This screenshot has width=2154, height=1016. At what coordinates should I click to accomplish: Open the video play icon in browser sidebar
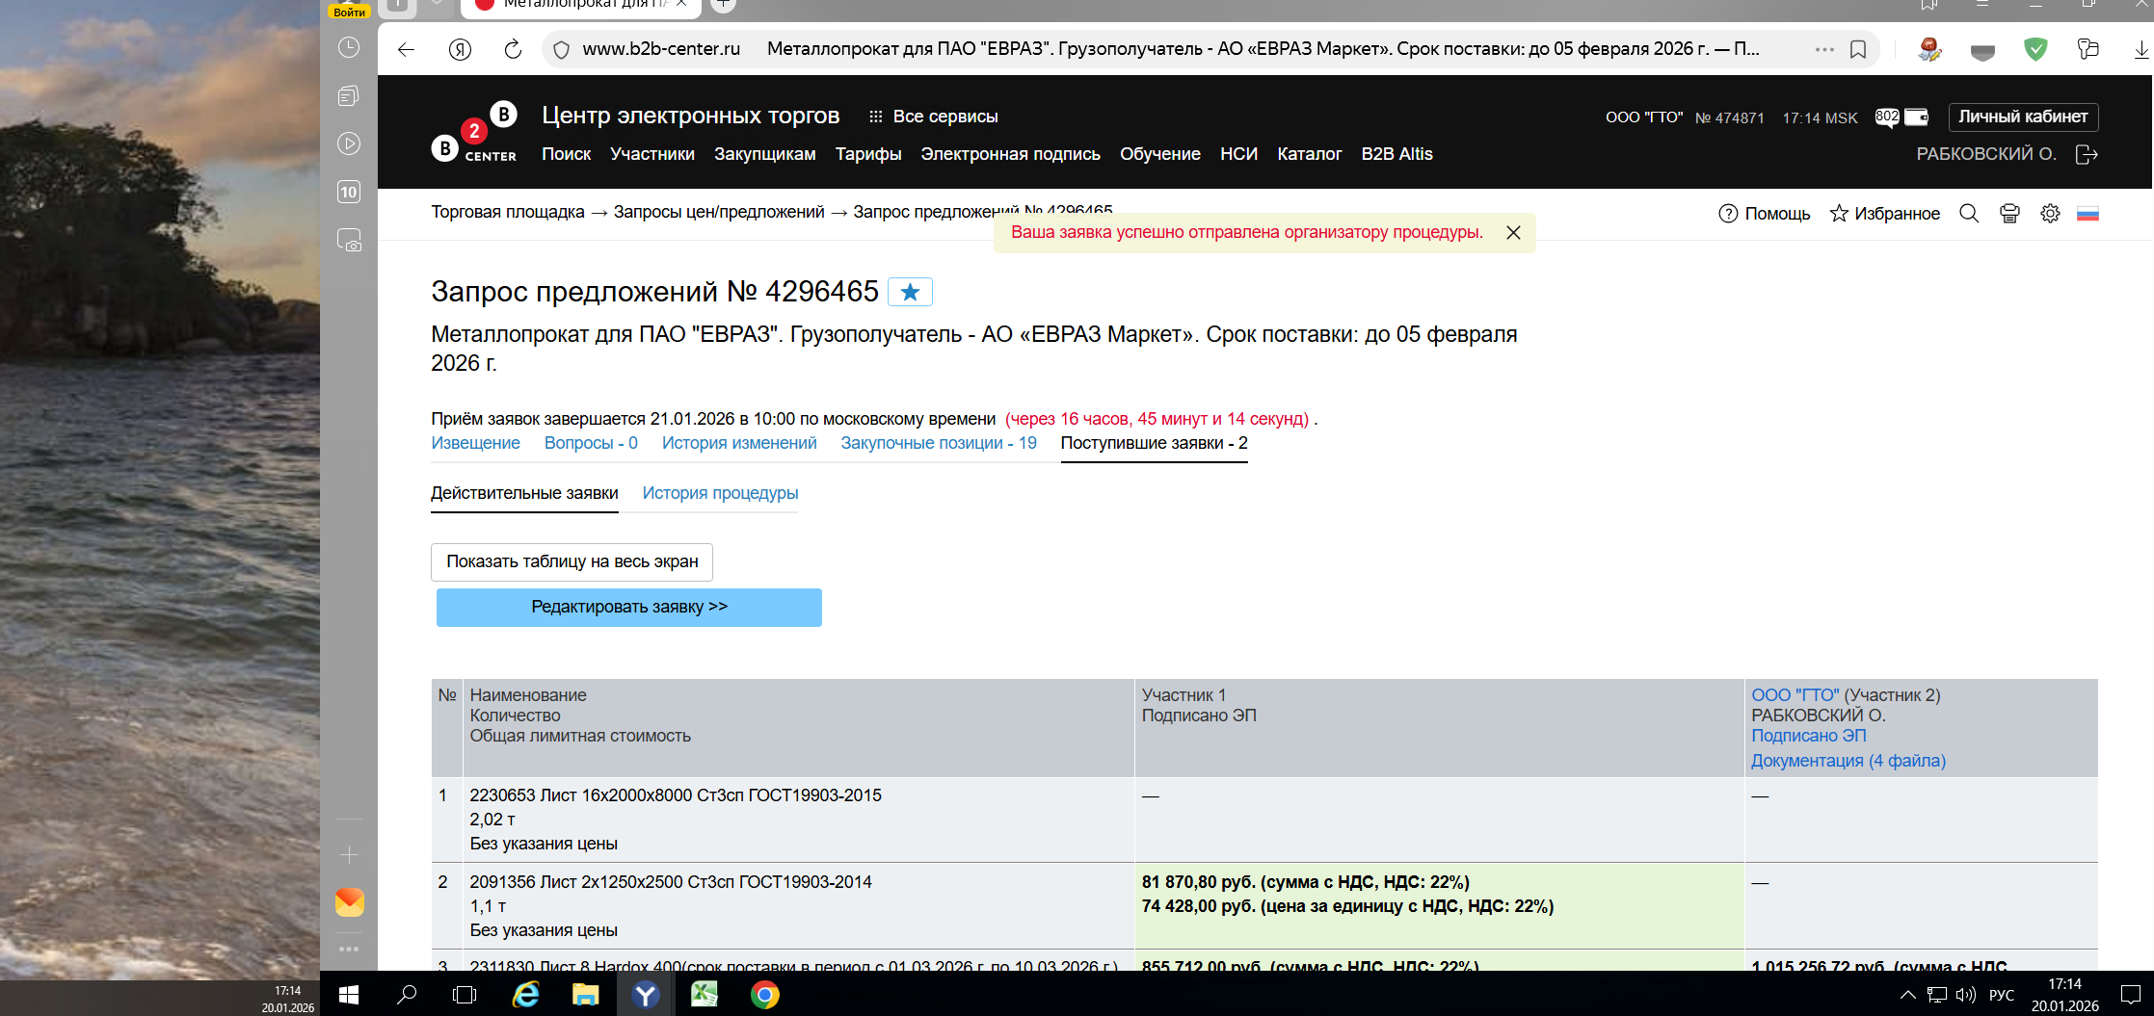[349, 143]
